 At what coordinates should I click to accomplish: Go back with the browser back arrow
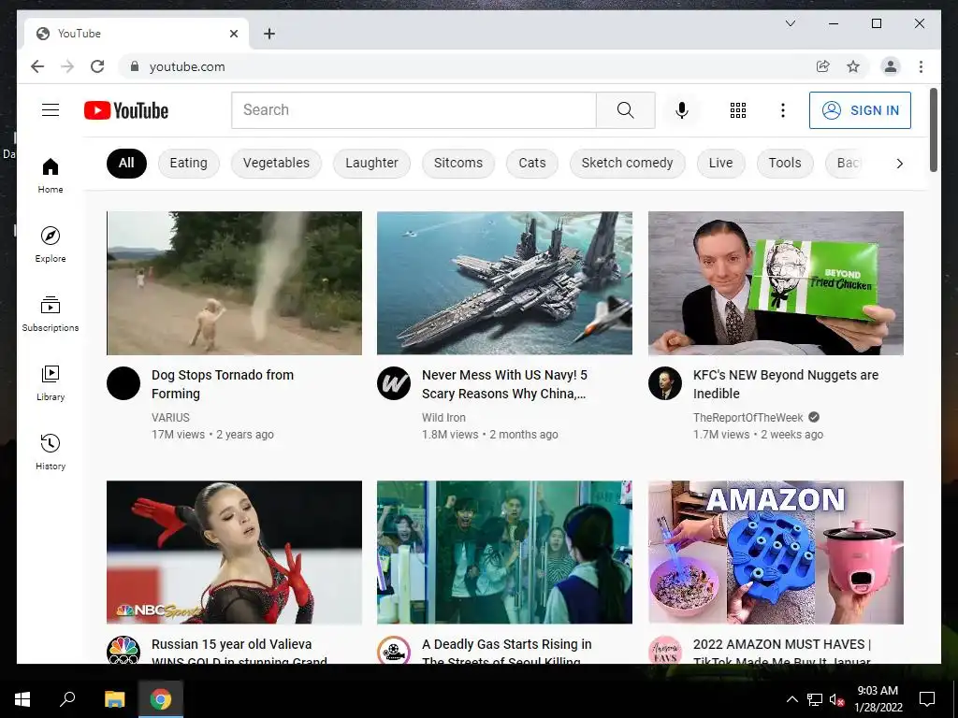point(37,66)
